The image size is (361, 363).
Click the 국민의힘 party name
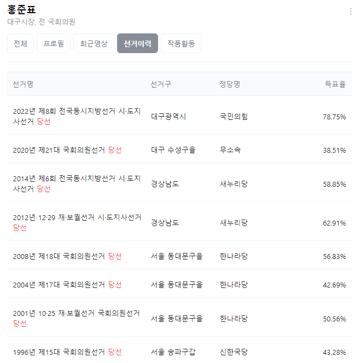(234, 117)
